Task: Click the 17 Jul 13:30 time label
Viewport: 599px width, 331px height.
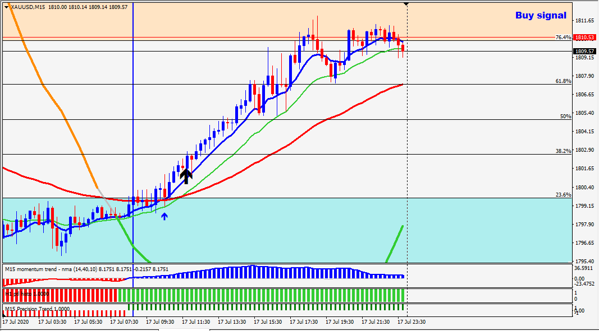Action: tap(232, 322)
